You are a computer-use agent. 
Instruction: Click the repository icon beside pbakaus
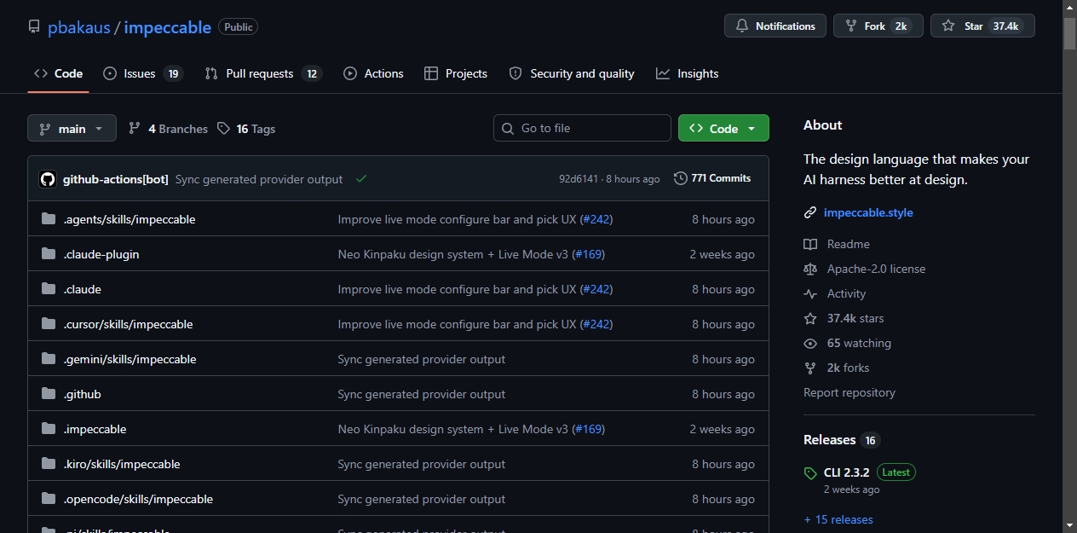pos(34,27)
